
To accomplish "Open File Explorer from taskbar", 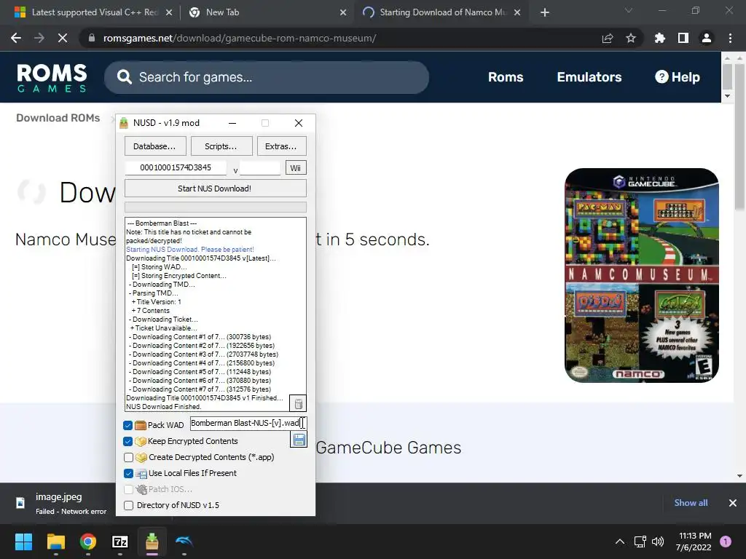I will [55, 542].
